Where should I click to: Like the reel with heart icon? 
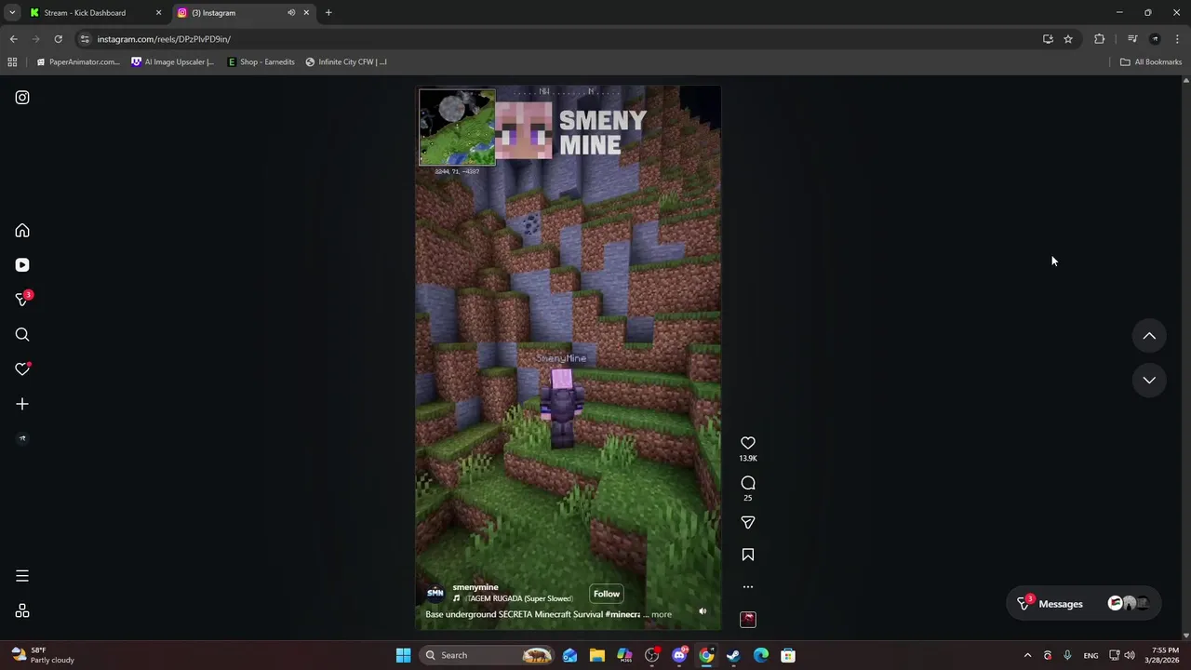[748, 443]
